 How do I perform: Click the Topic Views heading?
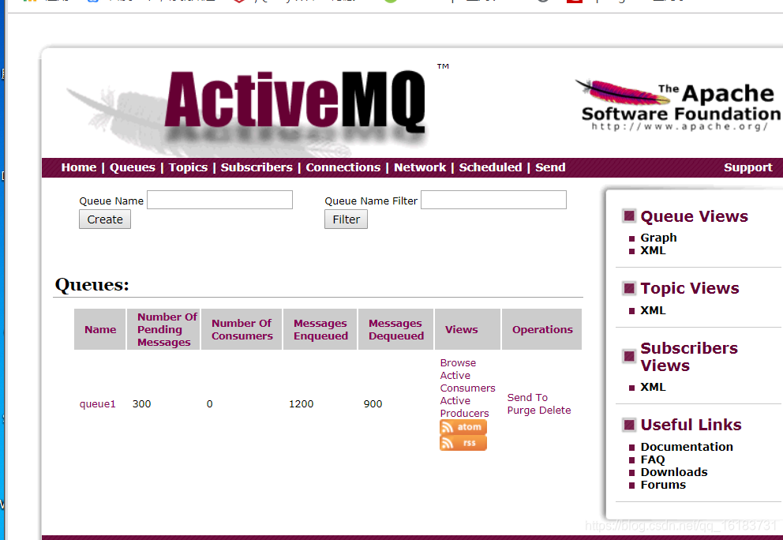point(690,288)
